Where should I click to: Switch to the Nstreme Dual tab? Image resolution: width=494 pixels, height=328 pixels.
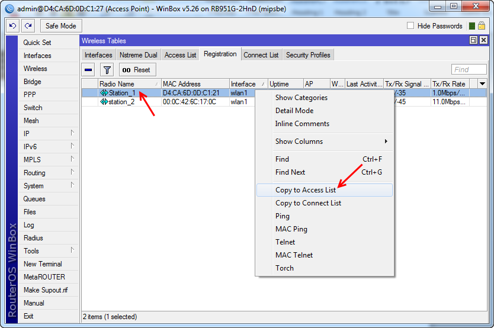[x=138, y=55]
